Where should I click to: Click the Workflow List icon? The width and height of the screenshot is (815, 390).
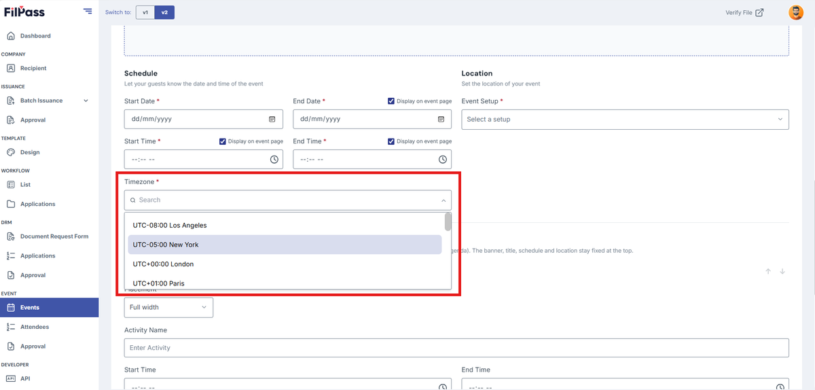click(11, 185)
